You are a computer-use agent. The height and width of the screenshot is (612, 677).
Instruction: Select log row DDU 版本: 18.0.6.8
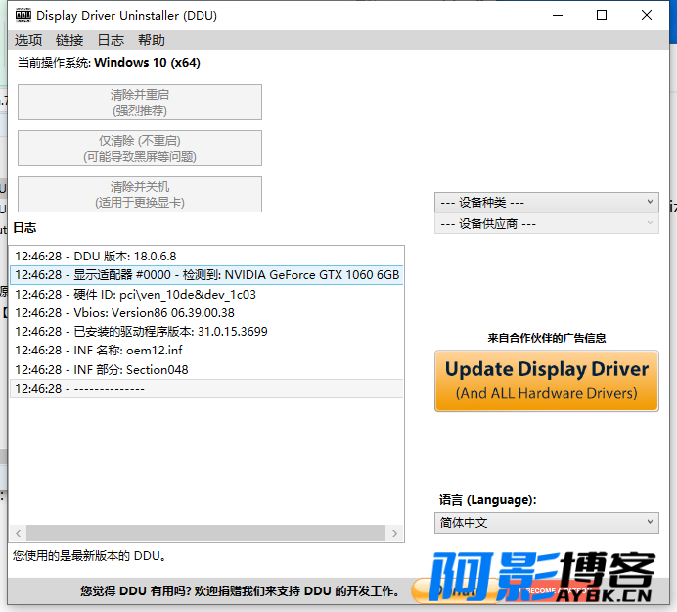point(206,257)
